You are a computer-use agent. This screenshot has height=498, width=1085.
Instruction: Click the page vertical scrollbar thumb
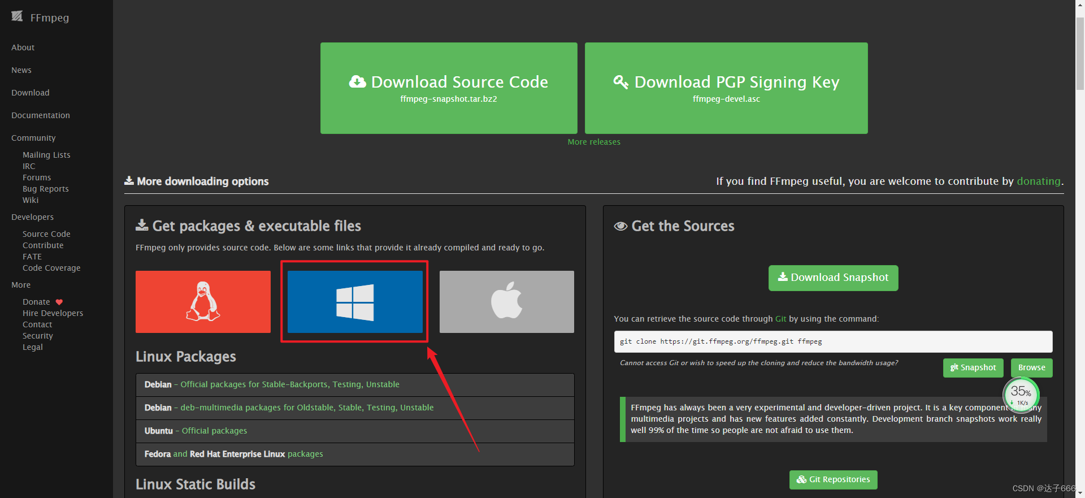pyautogui.click(x=1080, y=54)
